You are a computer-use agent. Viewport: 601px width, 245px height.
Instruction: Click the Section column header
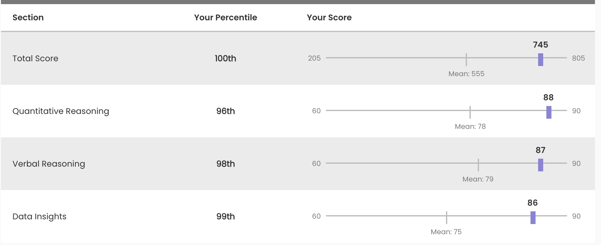[x=28, y=17]
